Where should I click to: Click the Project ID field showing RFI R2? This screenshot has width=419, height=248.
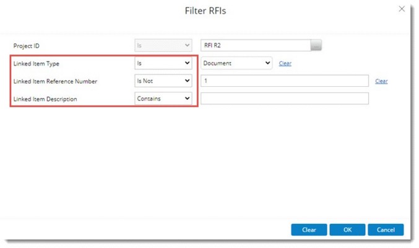[x=255, y=45]
